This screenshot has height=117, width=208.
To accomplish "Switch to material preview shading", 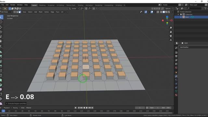I will 166,12.
